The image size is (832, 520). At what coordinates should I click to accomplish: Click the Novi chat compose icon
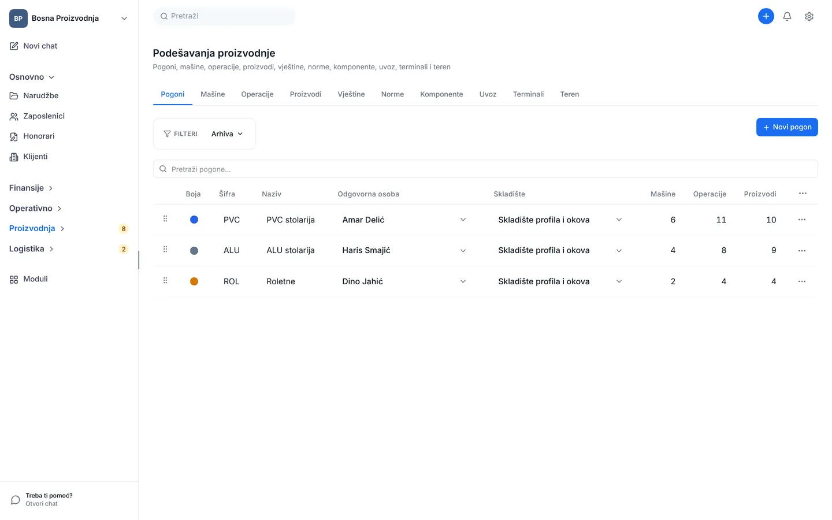[14, 46]
